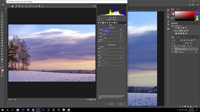Select the Photoshop Hand tool in left toolbar
The image size is (200, 112).
[2, 59]
